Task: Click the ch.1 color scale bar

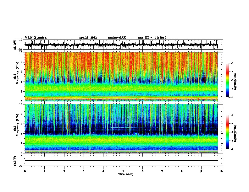Action: 227,80
